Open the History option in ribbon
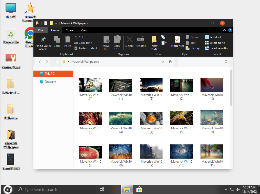 point(192,48)
